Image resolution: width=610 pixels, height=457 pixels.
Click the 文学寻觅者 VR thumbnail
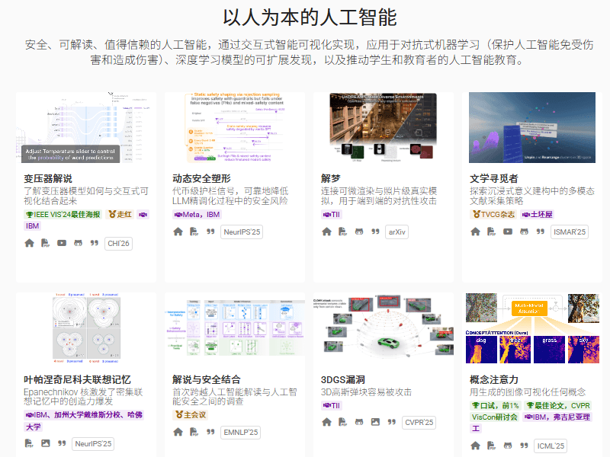coord(532,127)
